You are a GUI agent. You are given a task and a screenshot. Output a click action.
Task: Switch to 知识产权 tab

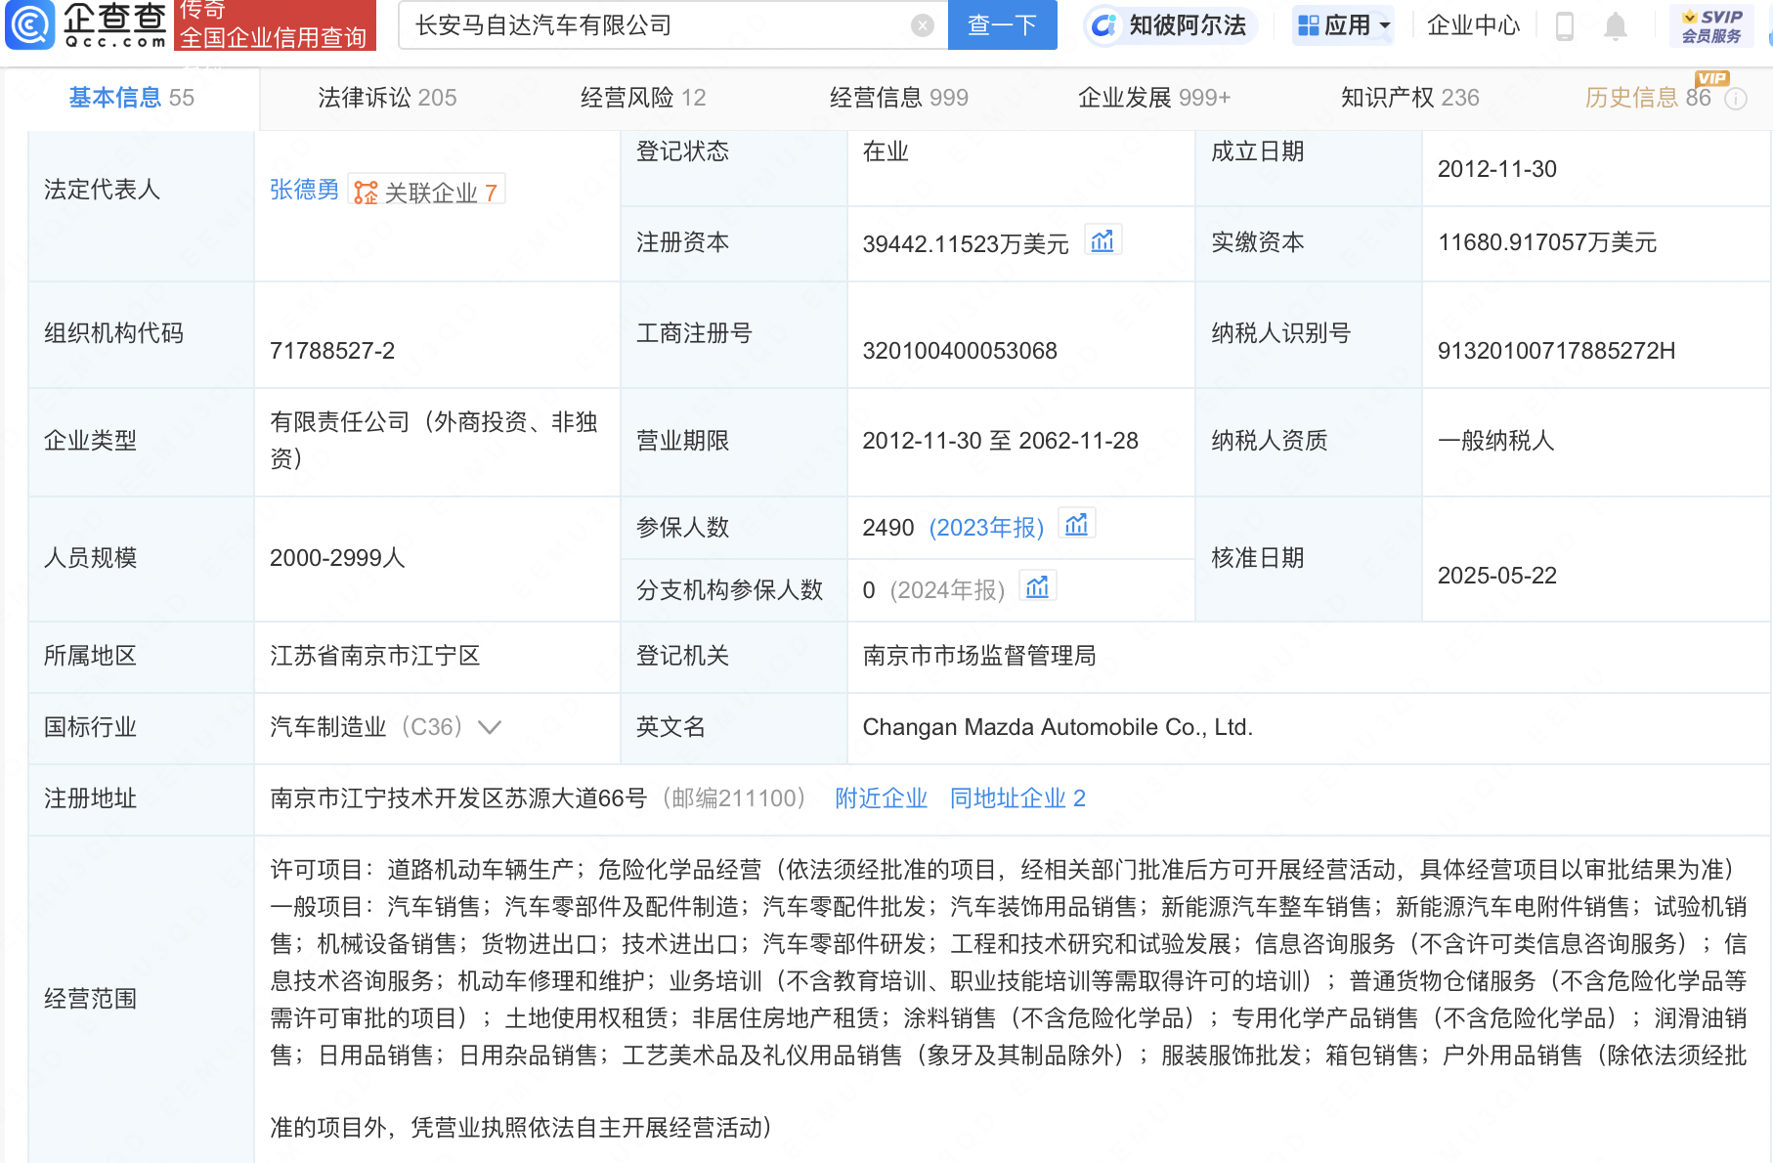pos(1410,98)
